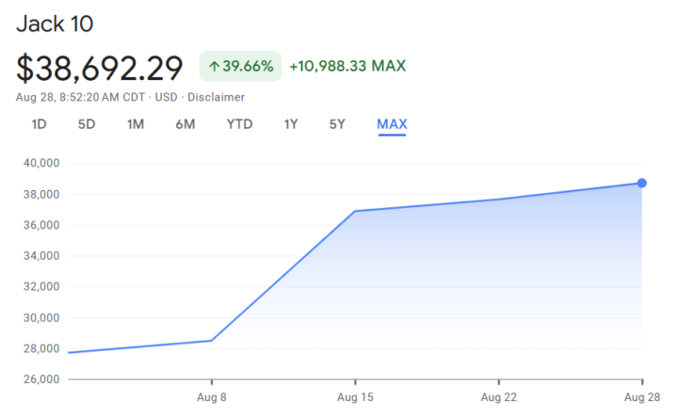Click the +10,988.33 MAX change text
678x416 pixels.
tap(347, 66)
